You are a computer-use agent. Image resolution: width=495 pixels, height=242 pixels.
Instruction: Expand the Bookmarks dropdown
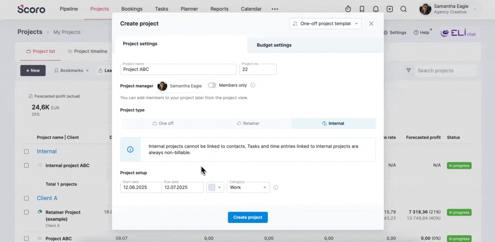72,71
